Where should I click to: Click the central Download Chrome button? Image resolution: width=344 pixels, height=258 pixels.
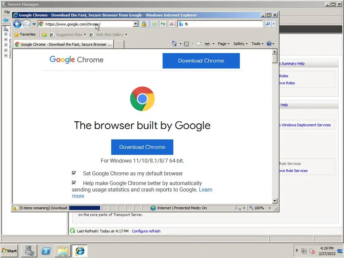click(142, 147)
